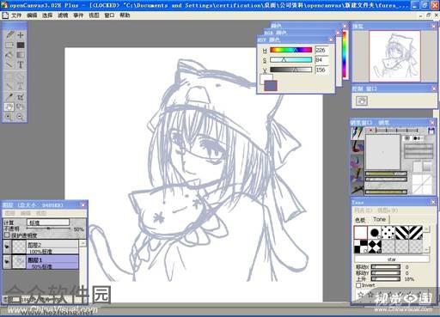The height and width of the screenshot is (317, 440).
Task: Open the 'star' name dropdown in Tone panel
Action: [392, 259]
